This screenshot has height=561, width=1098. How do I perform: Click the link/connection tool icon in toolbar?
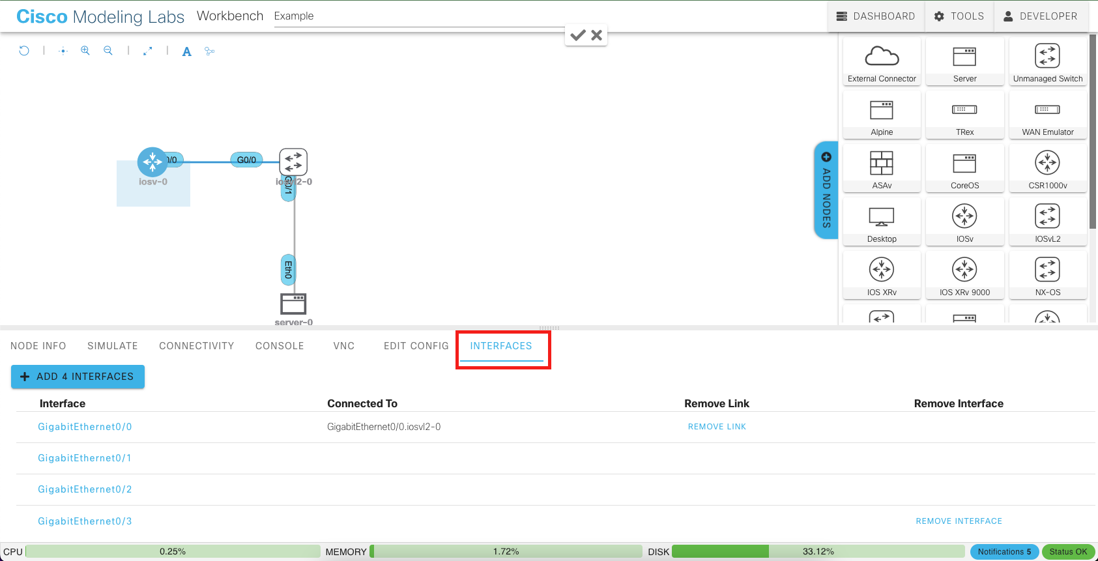[x=209, y=51]
